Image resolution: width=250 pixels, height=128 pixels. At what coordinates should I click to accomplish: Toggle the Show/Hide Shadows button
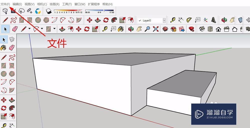[x=49, y=11]
